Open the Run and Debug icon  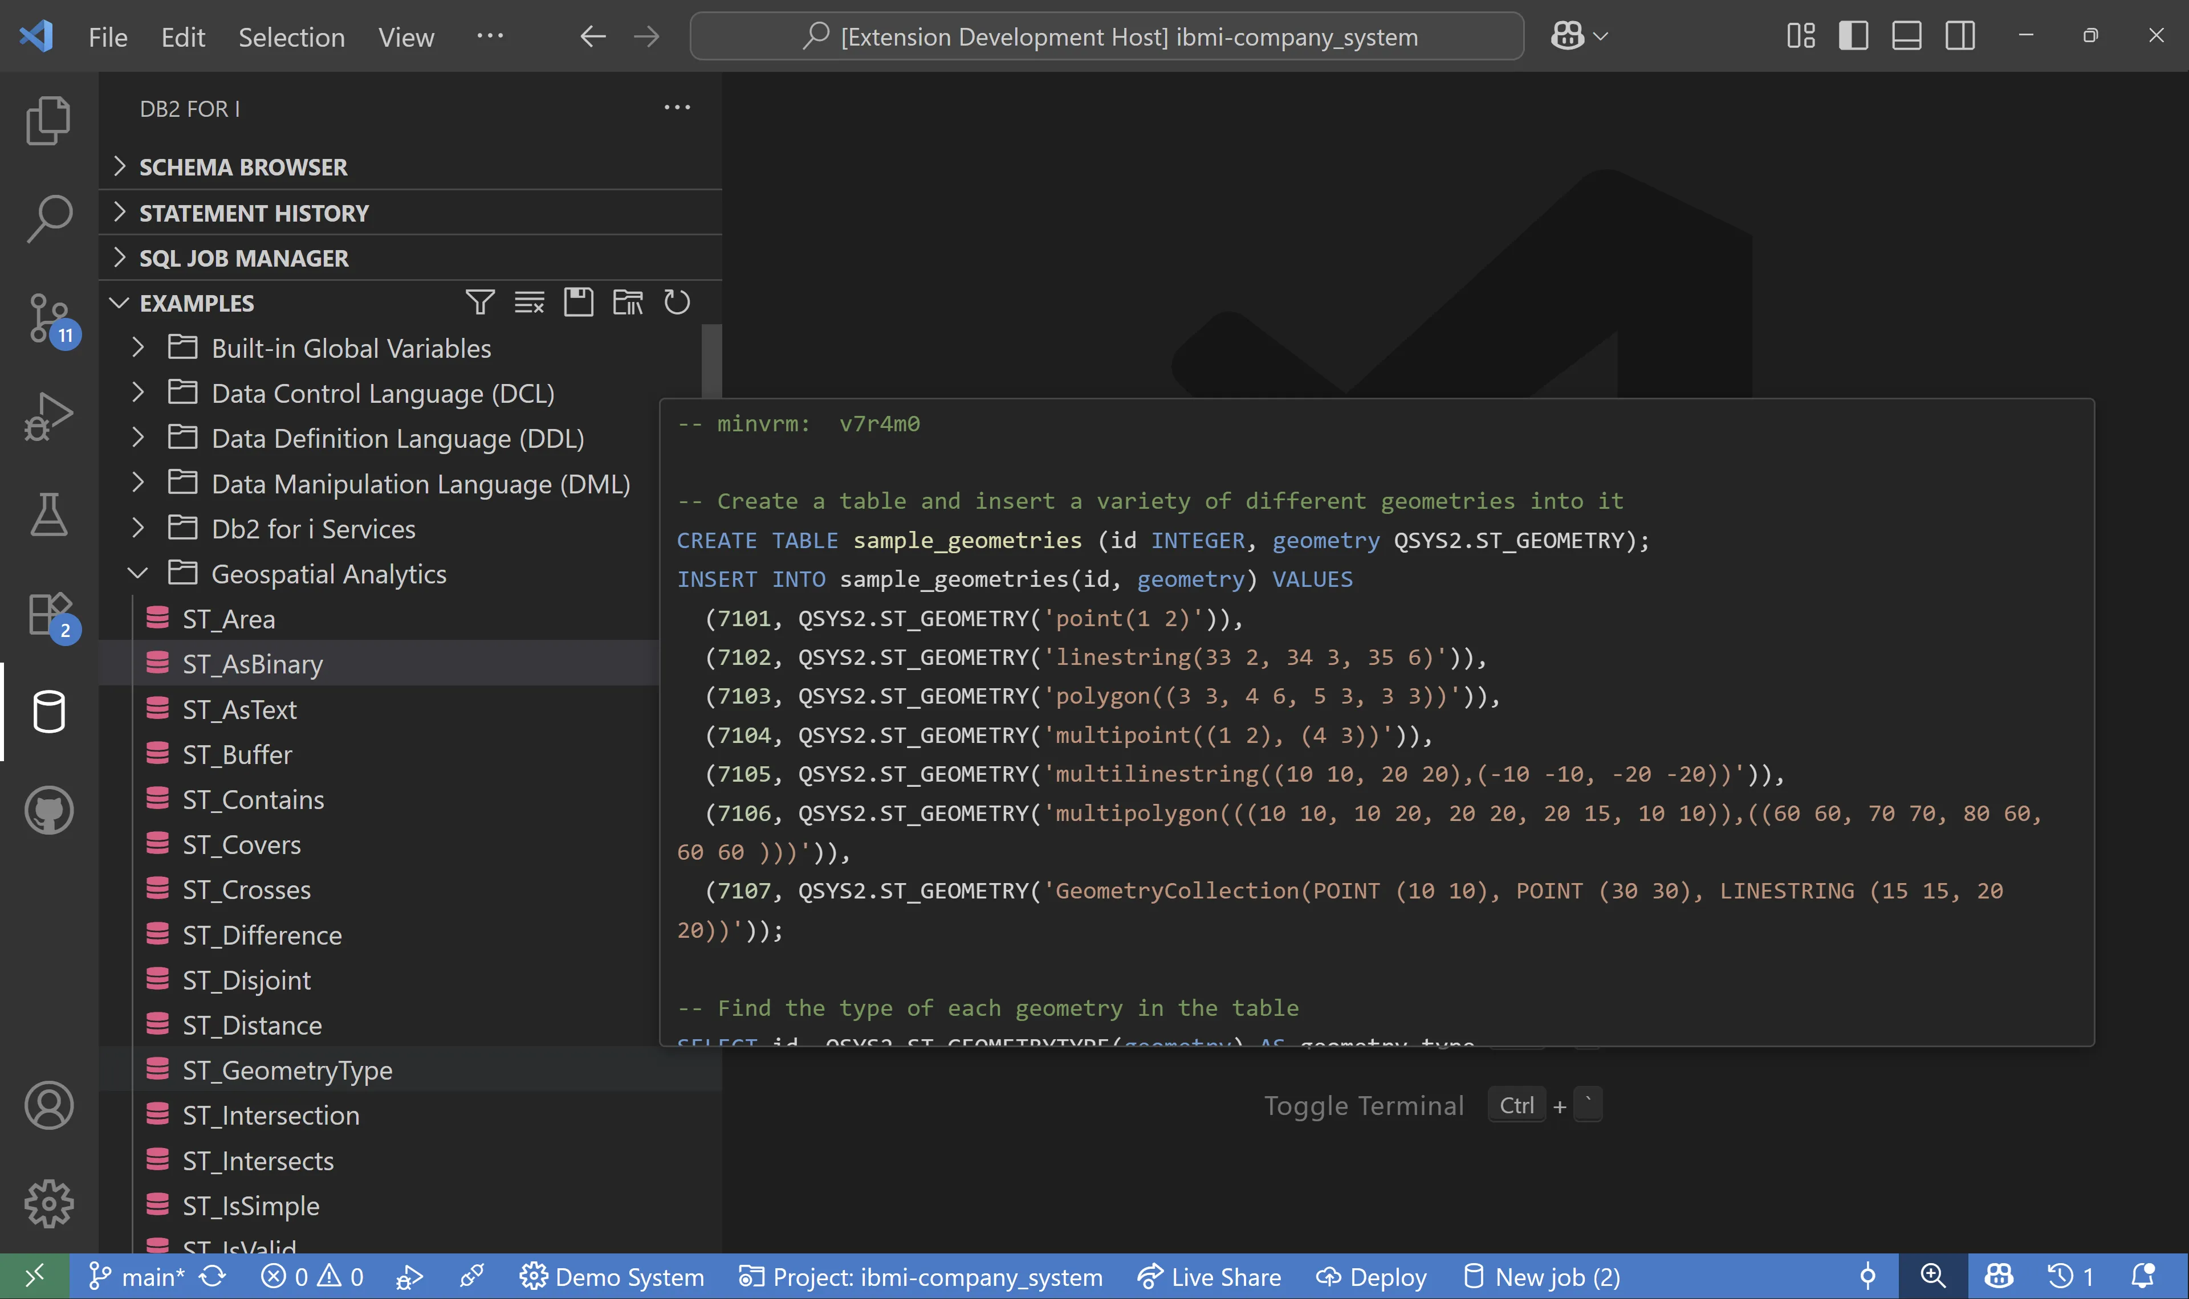[x=48, y=416]
